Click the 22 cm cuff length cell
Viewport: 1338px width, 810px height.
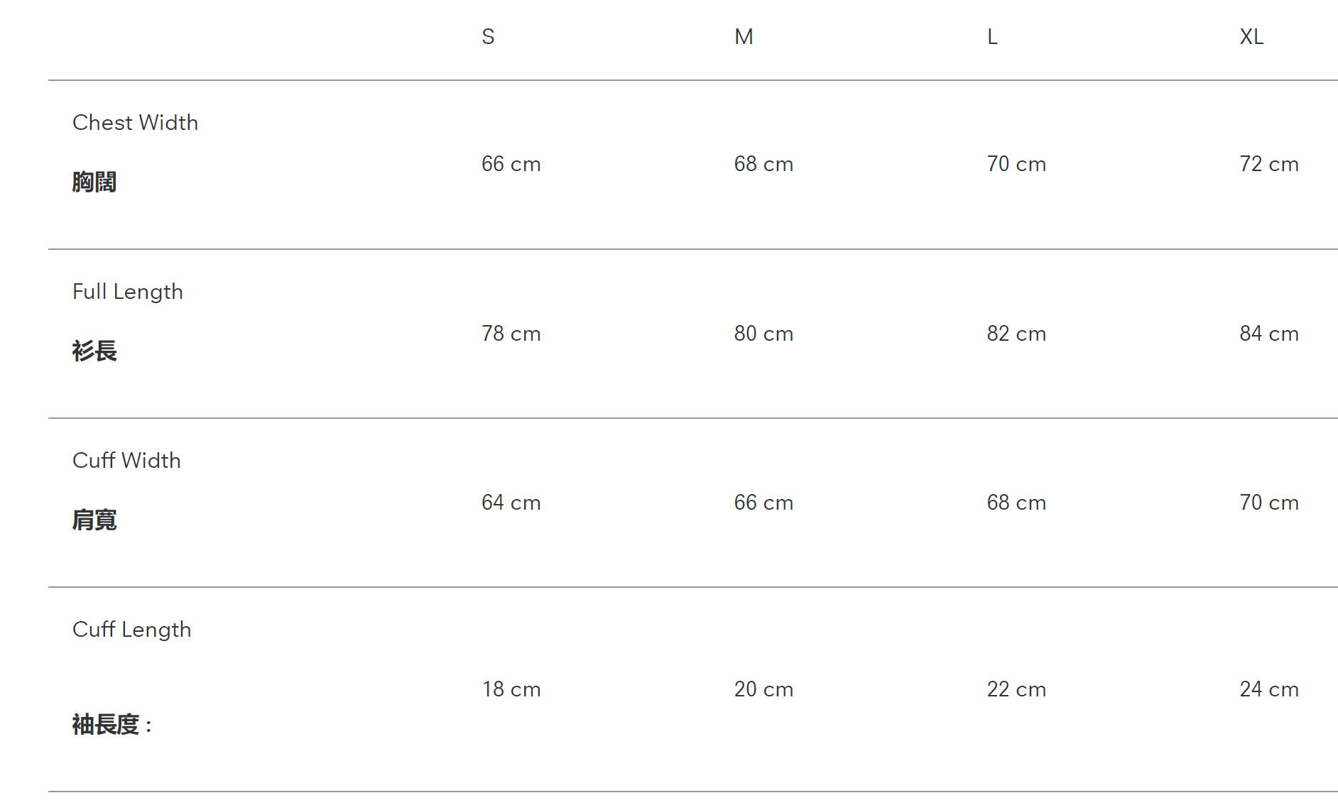[1016, 689]
